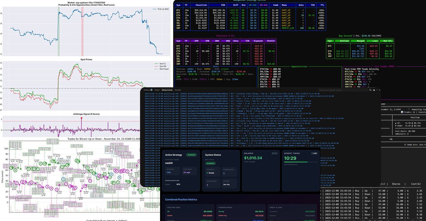Screen dimensions: 426x221
Task: Select the $1,010.34 balance value
Action: [253, 158]
